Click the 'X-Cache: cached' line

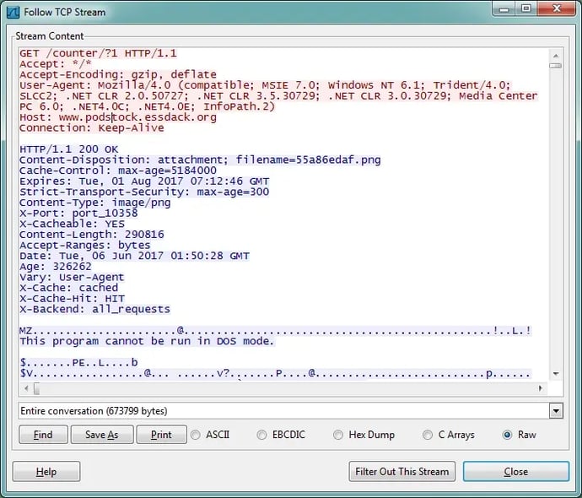click(68, 288)
